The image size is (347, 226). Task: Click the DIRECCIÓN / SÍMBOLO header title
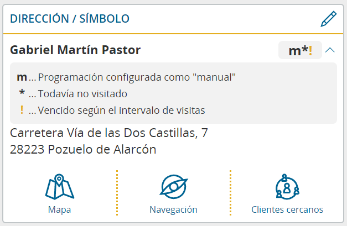click(x=70, y=19)
